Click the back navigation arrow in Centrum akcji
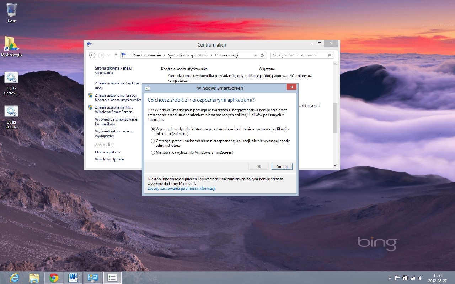 point(92,55)
